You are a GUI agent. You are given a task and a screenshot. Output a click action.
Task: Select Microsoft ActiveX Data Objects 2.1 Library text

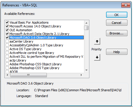pos(39,34)
